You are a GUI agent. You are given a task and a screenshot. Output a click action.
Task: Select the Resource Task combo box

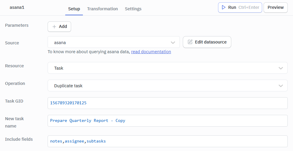(x=168, y=68)
